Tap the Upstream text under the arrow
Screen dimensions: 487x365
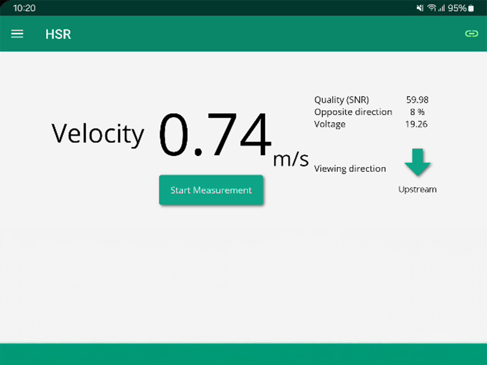click(417, 190)
